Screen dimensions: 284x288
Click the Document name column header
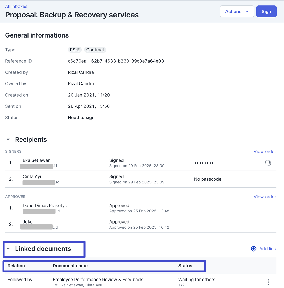(x=70, y=266)
